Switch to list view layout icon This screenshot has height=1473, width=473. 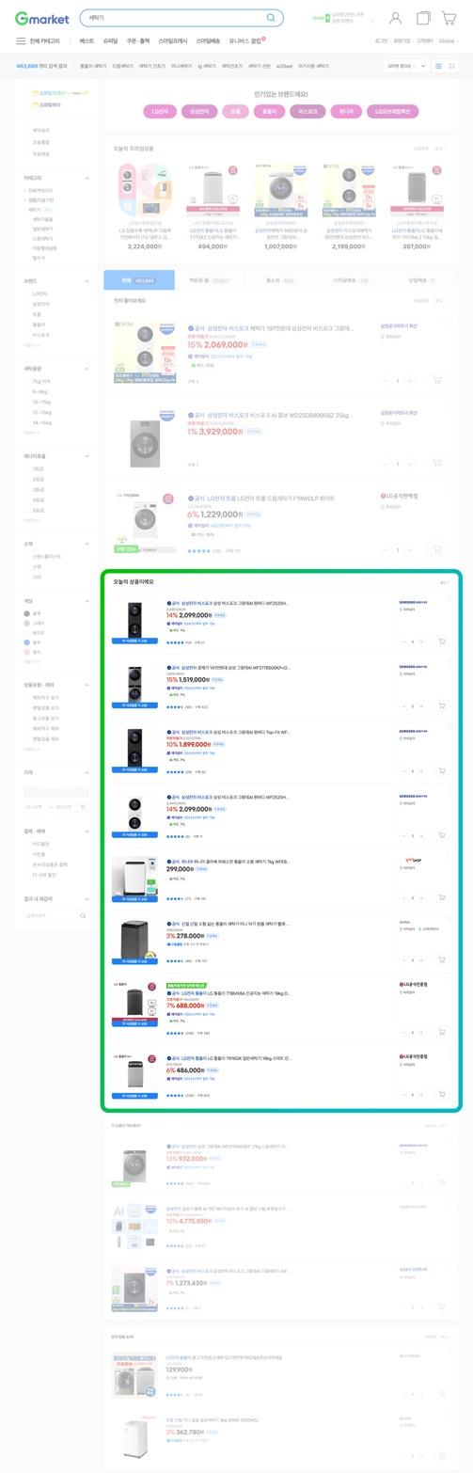coord(439,66)
